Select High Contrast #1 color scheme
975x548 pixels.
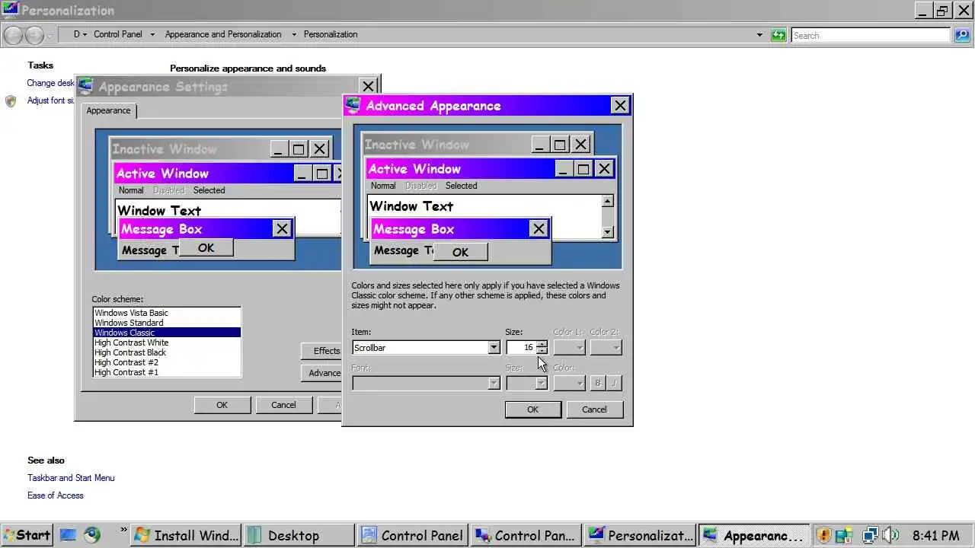pos(167,372)
